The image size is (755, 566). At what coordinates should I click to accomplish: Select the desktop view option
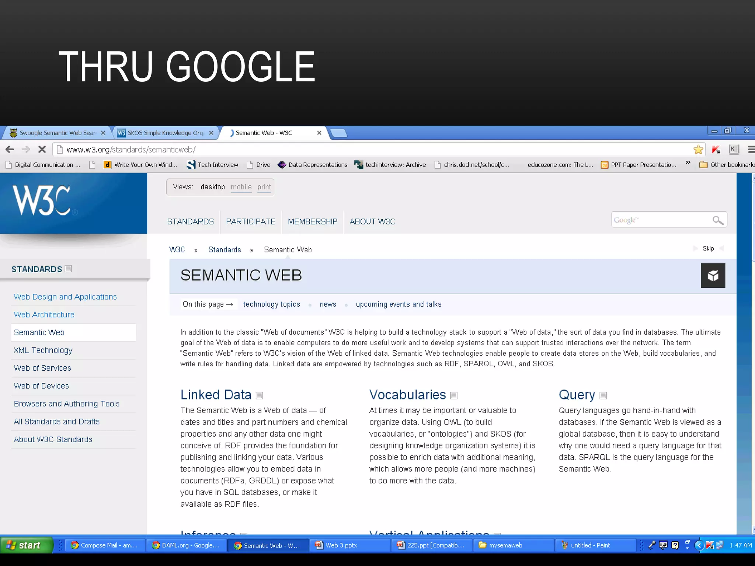pyautogui.click(x=213, y=187)
